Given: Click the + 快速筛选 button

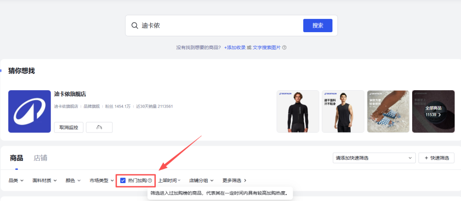Looking at the screenshot, I should point(437,158).
